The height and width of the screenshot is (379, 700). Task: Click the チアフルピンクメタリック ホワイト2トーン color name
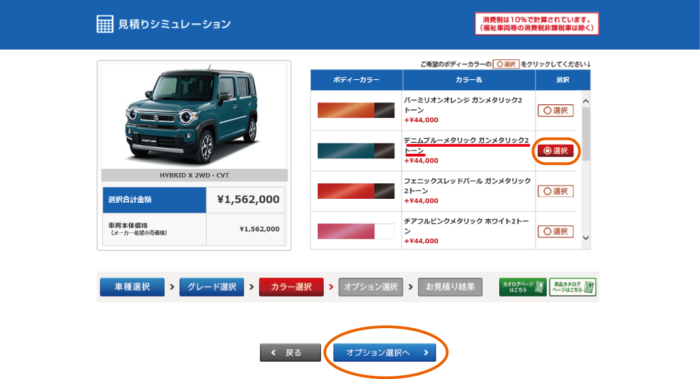(466, 226)
